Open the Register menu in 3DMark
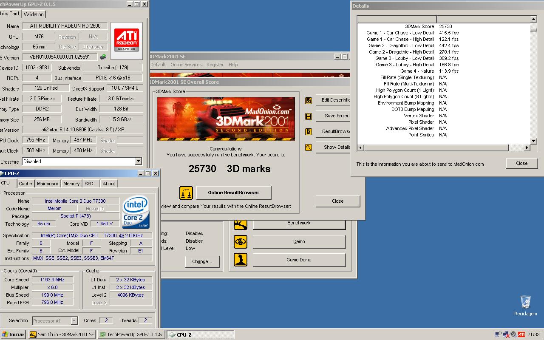544x340 pixels. pyautogui.click(x=215, y=65)
